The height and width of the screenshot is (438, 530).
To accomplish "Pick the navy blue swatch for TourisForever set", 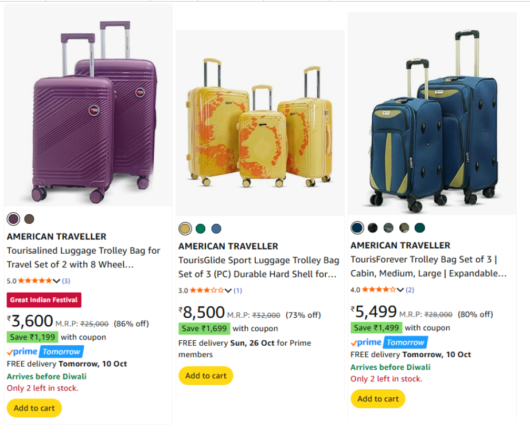I will point(357,228).
